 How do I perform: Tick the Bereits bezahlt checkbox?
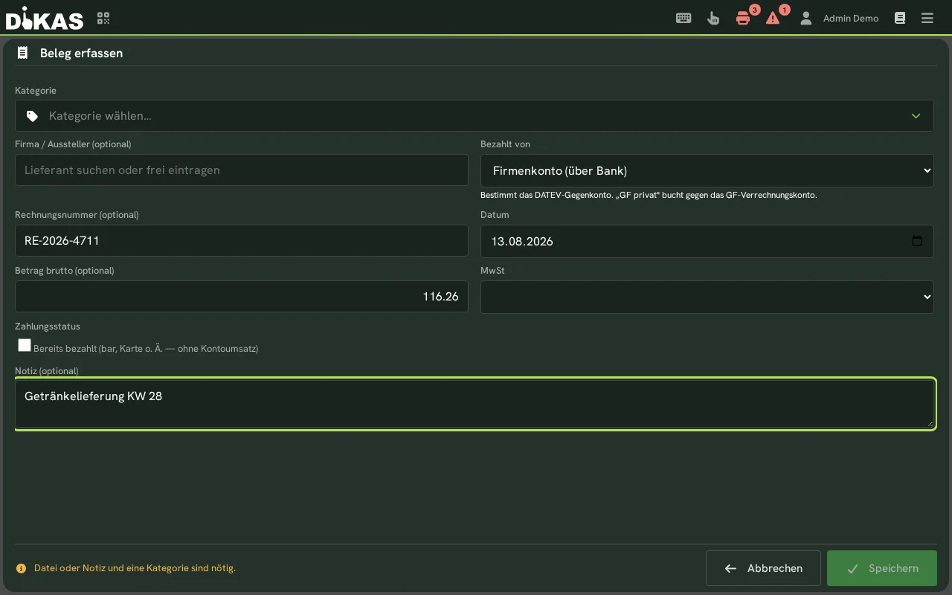coord(25,345)
